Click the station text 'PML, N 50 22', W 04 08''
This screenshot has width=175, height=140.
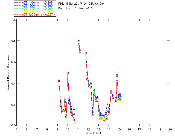click(x=76, y=4)
